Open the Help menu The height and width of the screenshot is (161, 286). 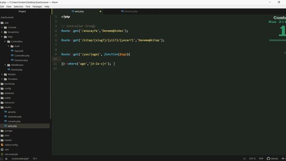point(47,7)
